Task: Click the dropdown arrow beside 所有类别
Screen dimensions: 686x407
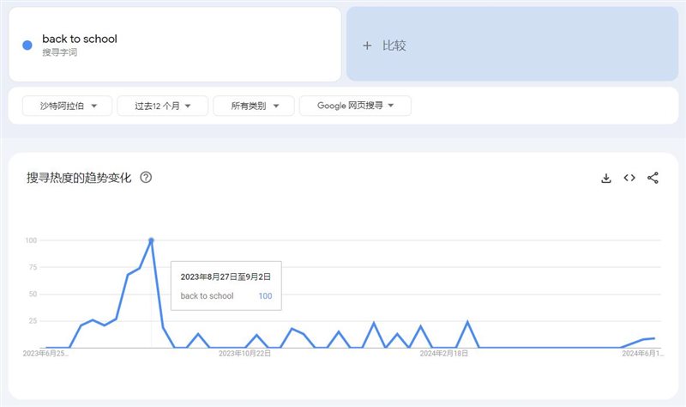Action: 276,106
